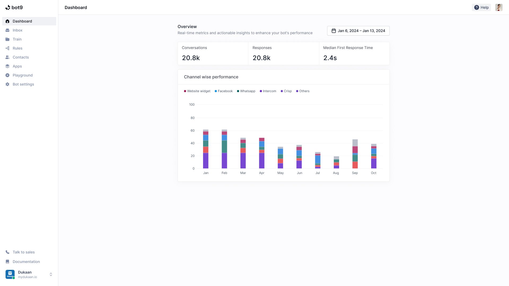Open Talk to sales
Image resolution: width=509 pixels, height=286 pixels.
click(24, 252)
